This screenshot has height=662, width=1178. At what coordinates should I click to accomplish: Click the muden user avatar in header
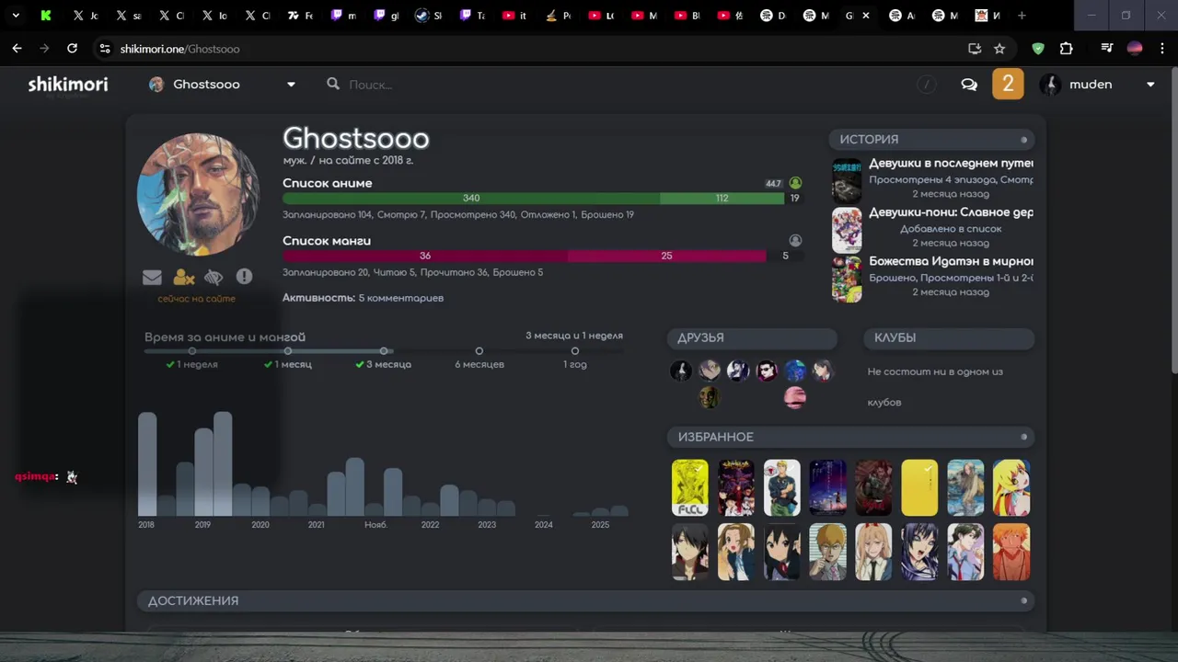[x=1050, y=85]
